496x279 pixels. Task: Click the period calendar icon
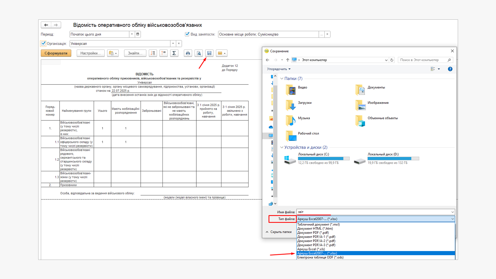pos(138,34)
